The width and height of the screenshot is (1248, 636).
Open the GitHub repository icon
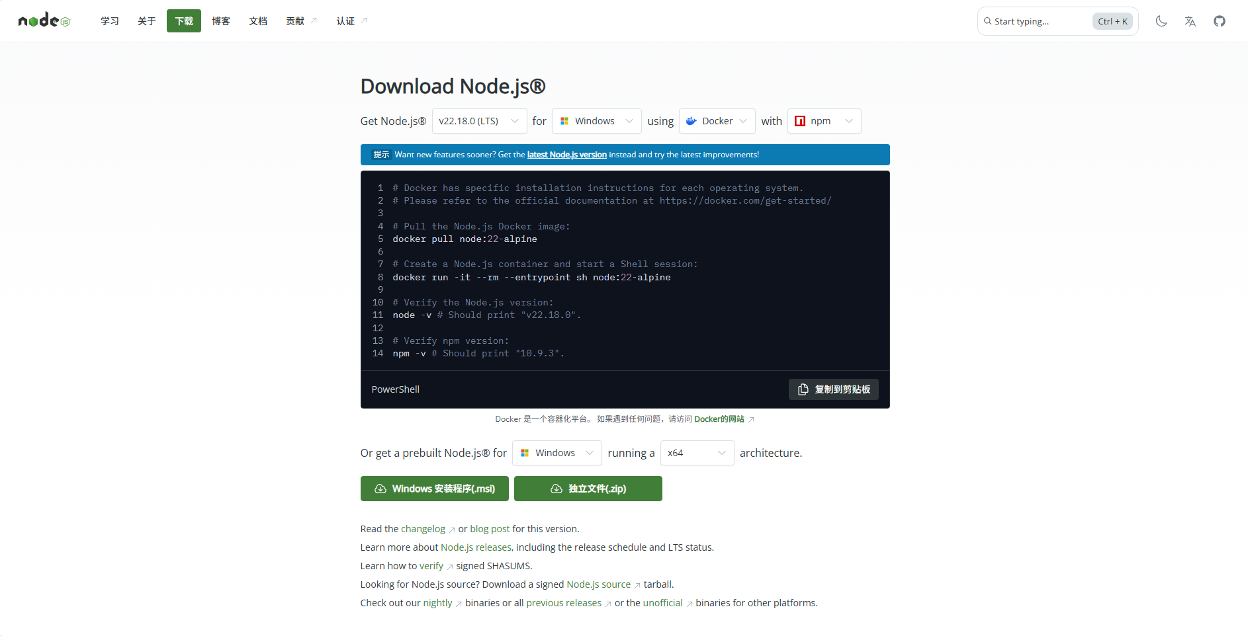1220,20
